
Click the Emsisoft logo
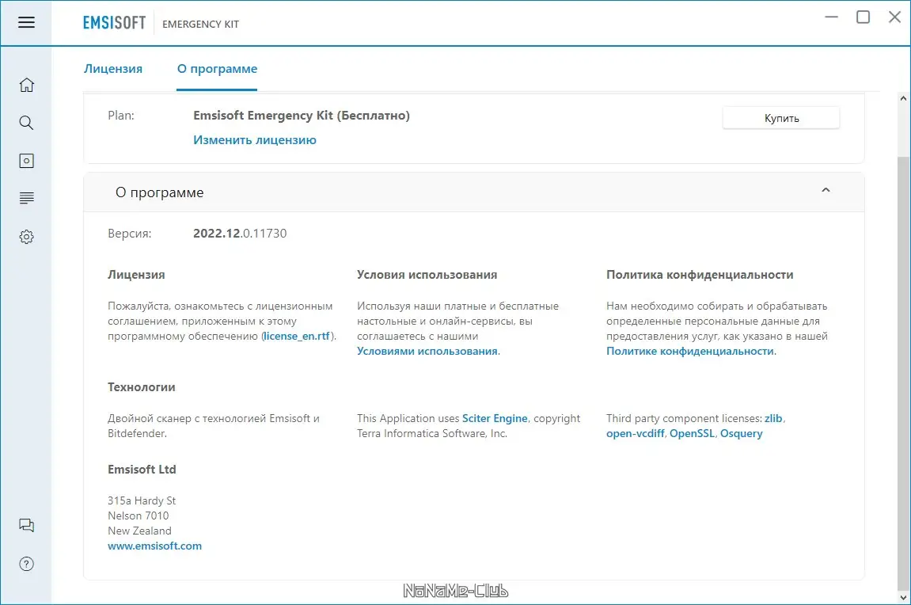point(114,23)
